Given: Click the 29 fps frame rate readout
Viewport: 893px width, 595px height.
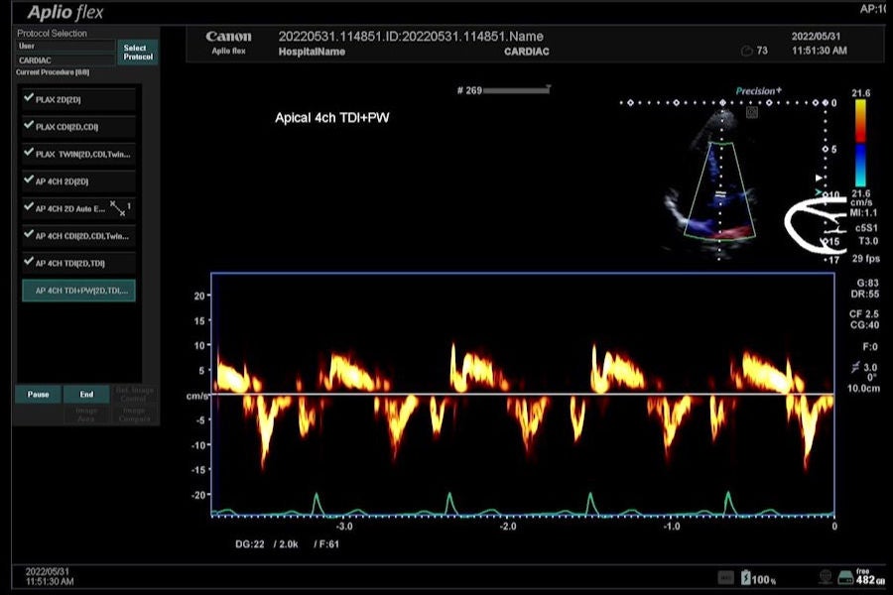Looking at the screenshot, I should pyautogui.click(x=865, y=259).
